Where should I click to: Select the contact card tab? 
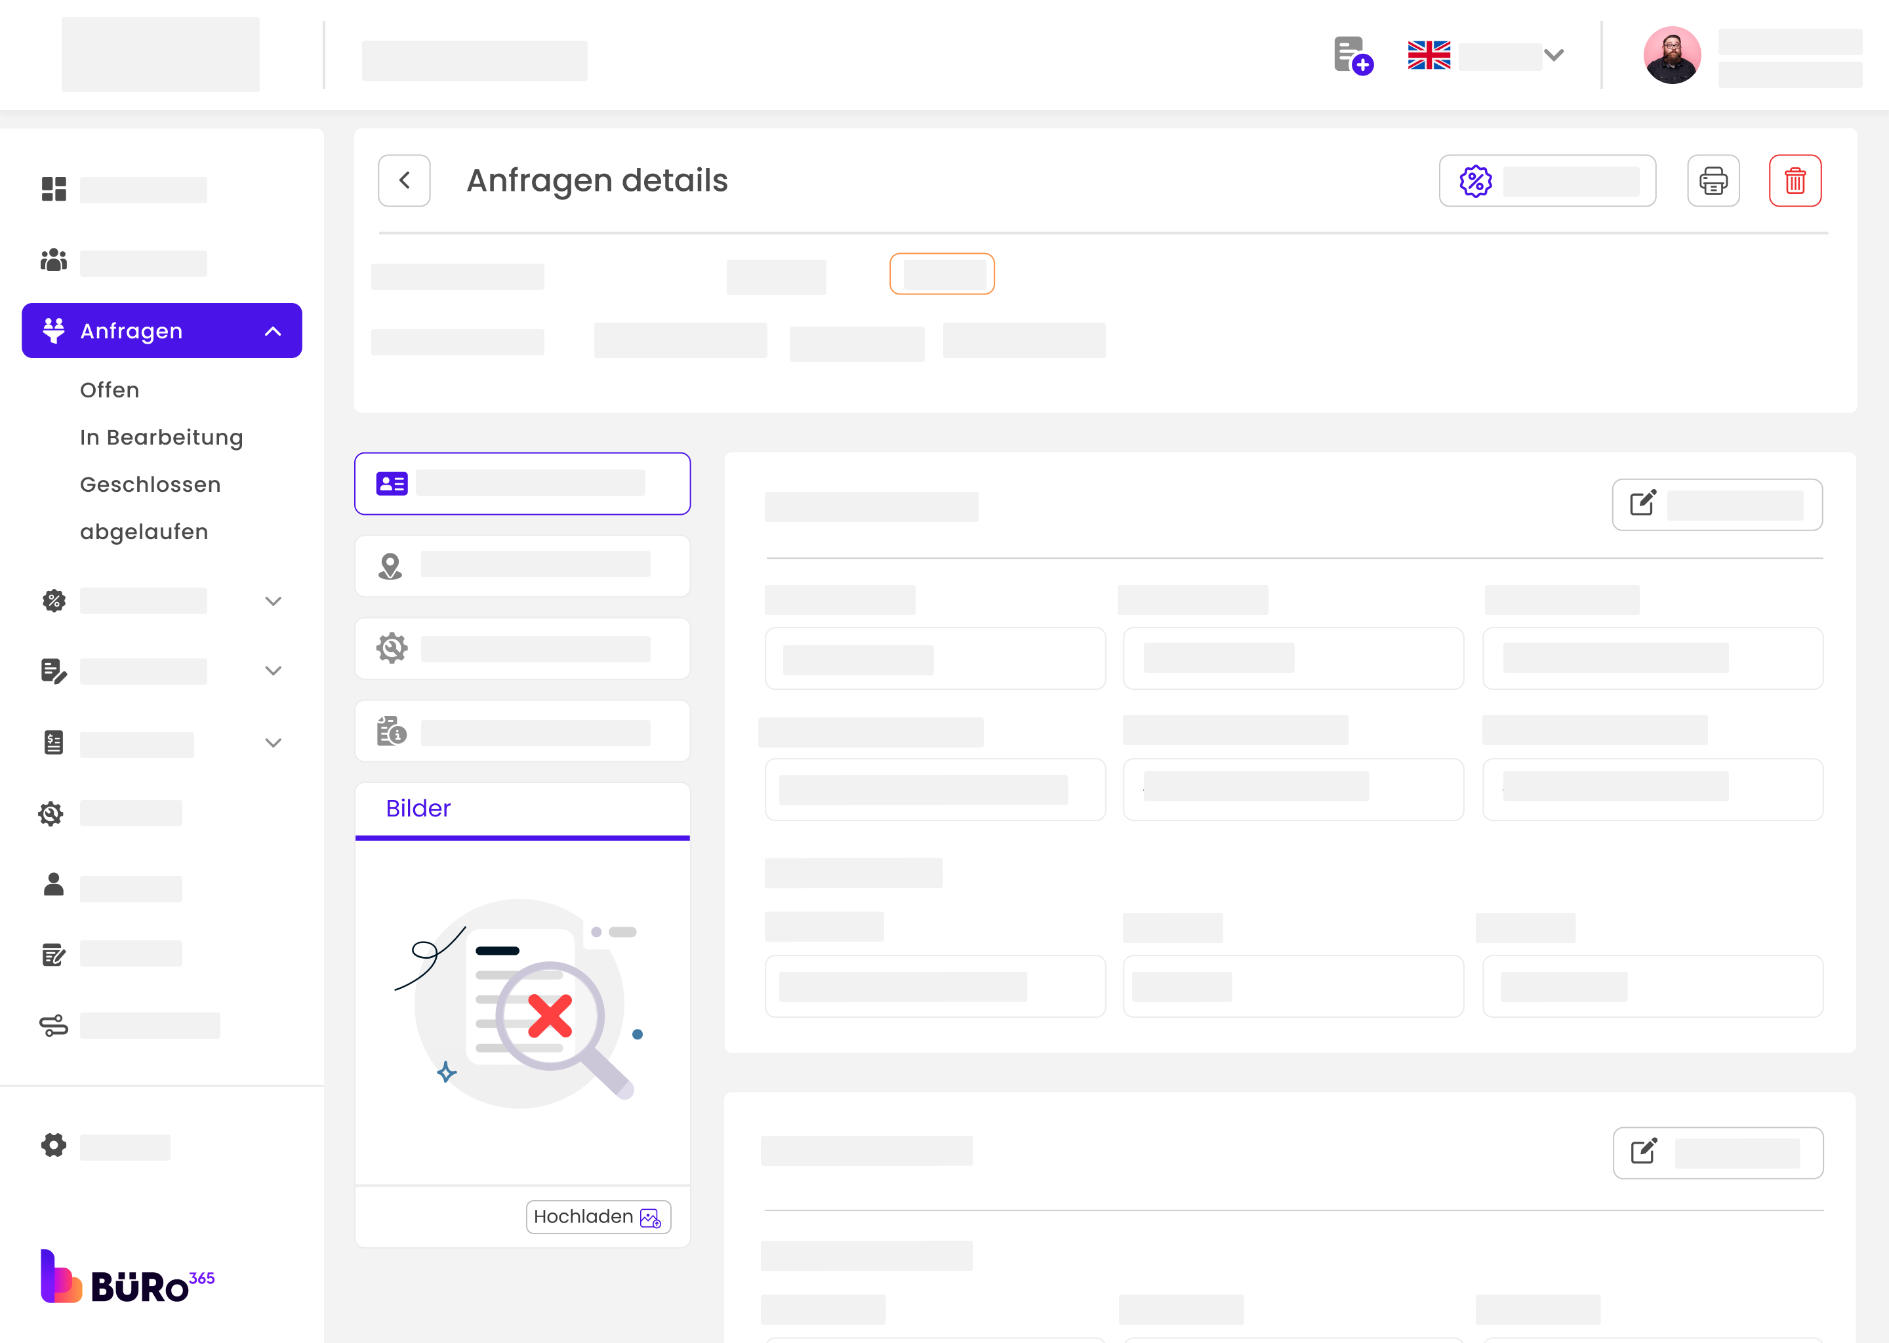tap(522, 484)
